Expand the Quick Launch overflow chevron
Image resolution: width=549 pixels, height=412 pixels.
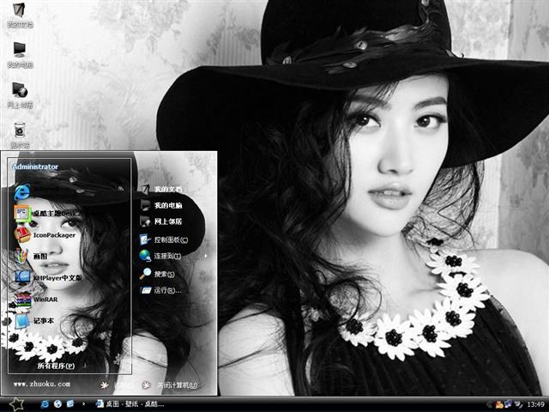(83, 404)
